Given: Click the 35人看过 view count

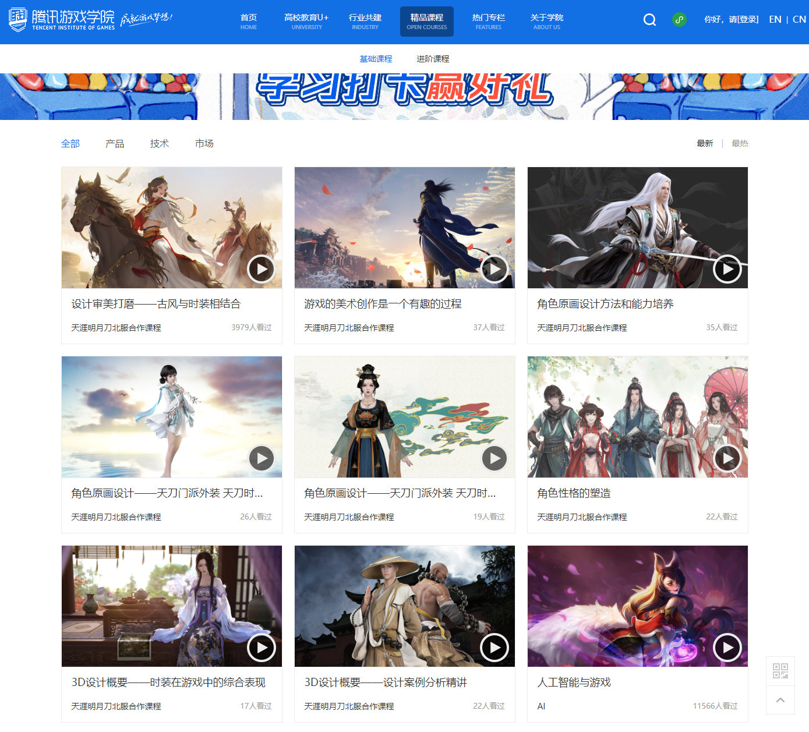Looking at the screenshot, I should (x=722, y=327).
